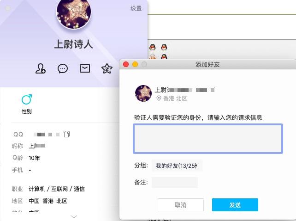The image size is (296, 221).
Task: Expand profile details with bottom chevron
Action: 74,216
